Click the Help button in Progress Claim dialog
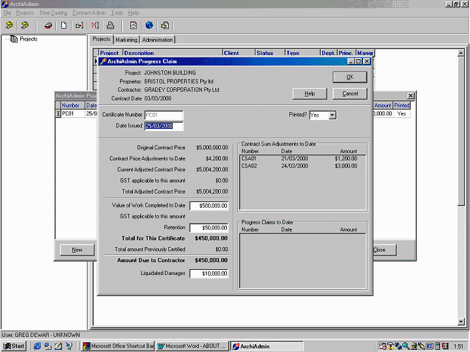The image size is (470, 352). pyautogui.click(x=310, y=94)
